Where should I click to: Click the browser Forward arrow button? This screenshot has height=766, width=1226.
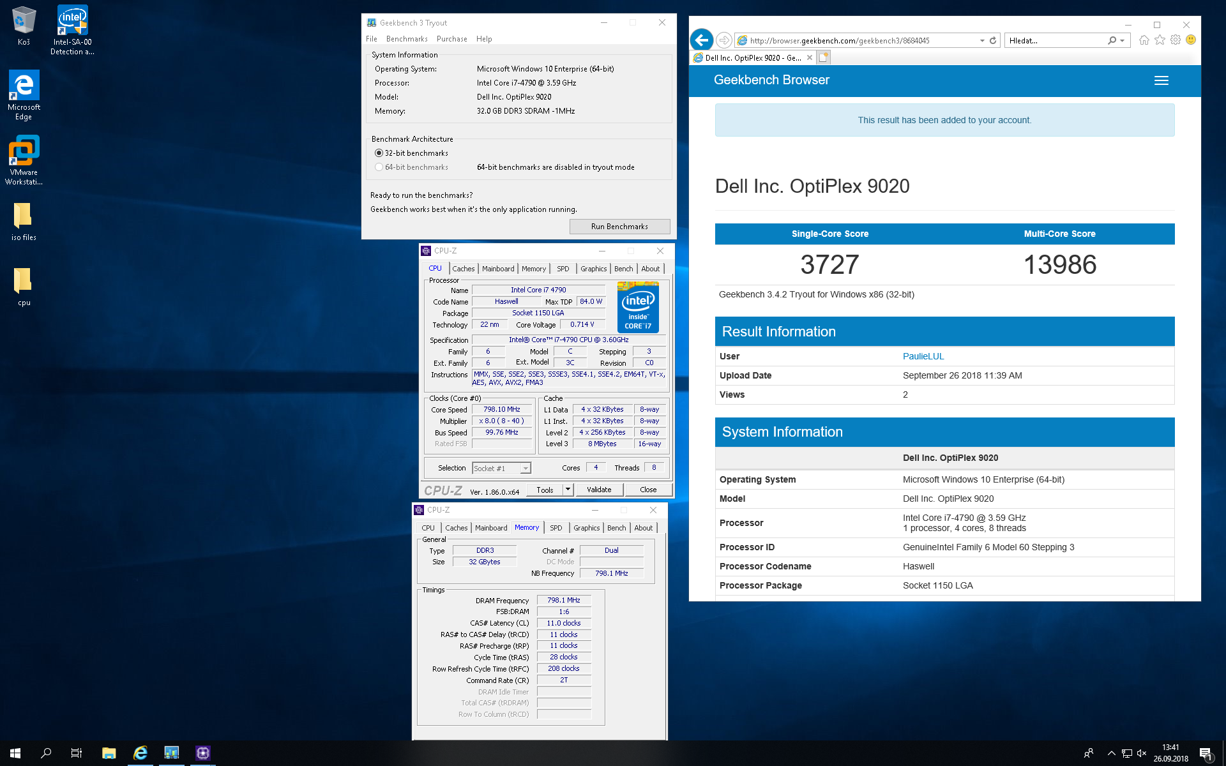click(x=723, y=40)
